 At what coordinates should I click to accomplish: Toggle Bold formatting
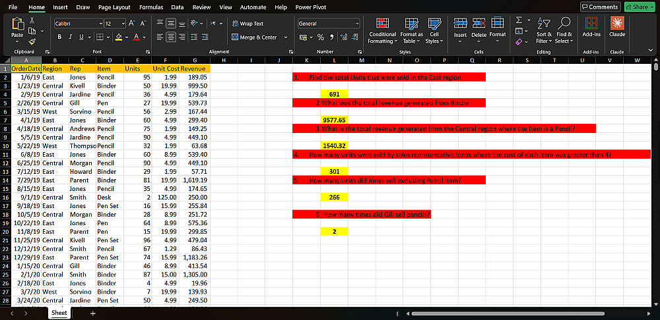tap(59, 37)
